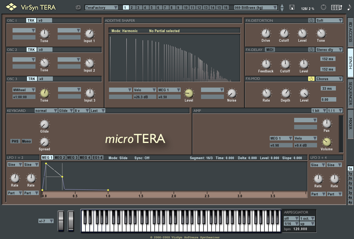Click the 3x view button
The width and height of the screenshot is (354, 239).
tap(350, 188)
